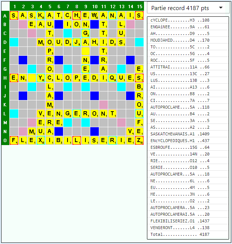The height and width of the screenshot is (244, 232).
Task: Click the Z tile in the bottom-right corner
Action: tap(139, 140)
